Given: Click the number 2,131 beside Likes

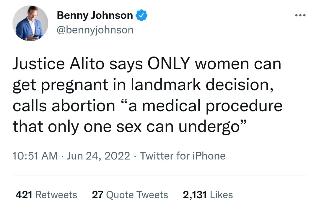Looking at the screenshot, I should [x=195, y=195].
